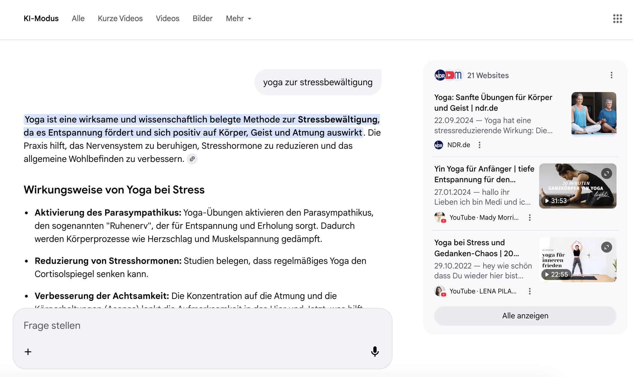Click the microphone voice input icon
633x377 pixels.
pos(375,351)
